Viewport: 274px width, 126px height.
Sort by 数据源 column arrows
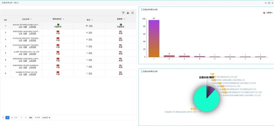coord(124,19)
